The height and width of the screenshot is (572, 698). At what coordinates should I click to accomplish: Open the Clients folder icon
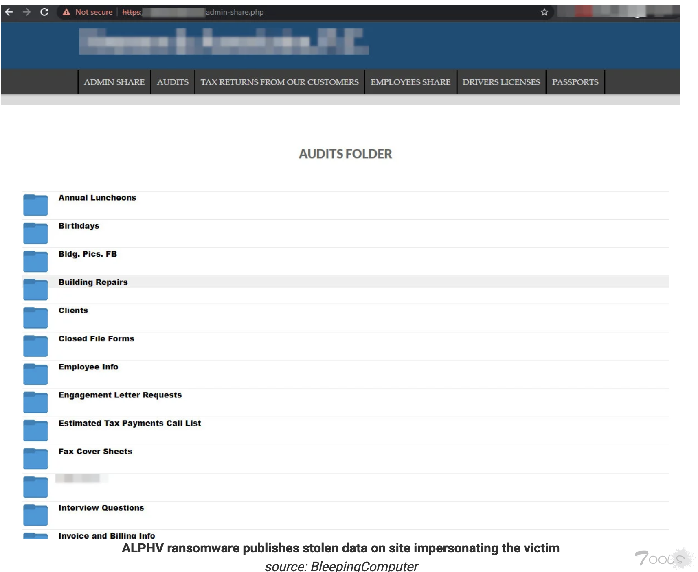(35, 318)
